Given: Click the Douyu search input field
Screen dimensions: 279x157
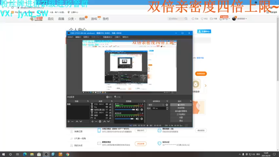Looking at the screenshot, I should [176, 18].
